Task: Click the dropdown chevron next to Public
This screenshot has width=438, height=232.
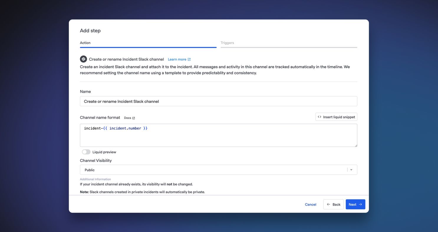Action: (351, 170)
